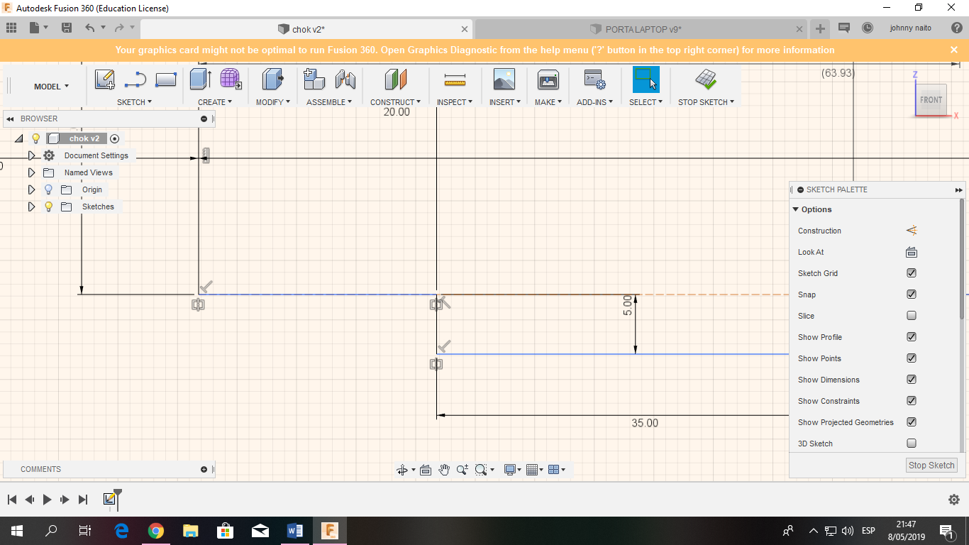The image size is (969, 545).
Task: Open the File menu dropdown
Action: [38, 28]
